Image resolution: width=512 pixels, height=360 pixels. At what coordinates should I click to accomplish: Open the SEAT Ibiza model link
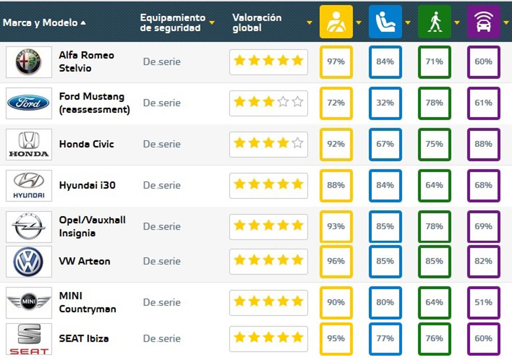click(x=84, y=338)
